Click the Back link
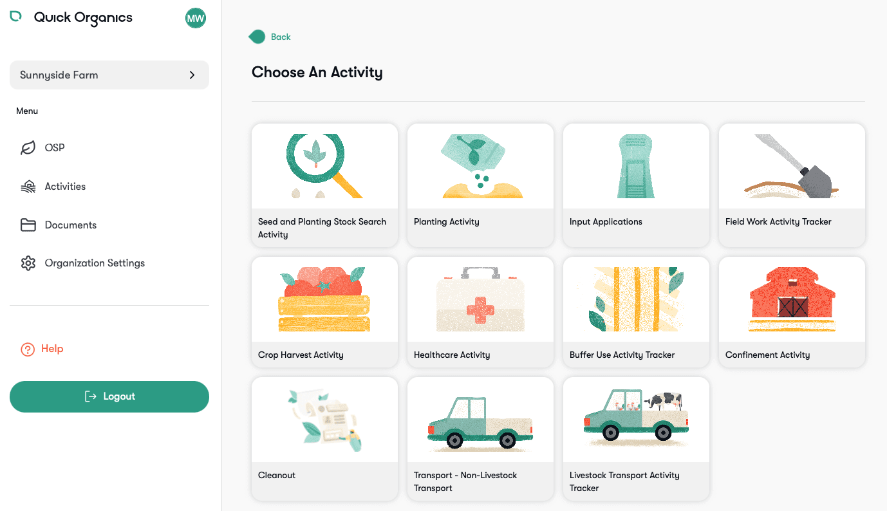The height and width of the screenshot is (511, 887). pyautogui.click(x=279, y=37)
